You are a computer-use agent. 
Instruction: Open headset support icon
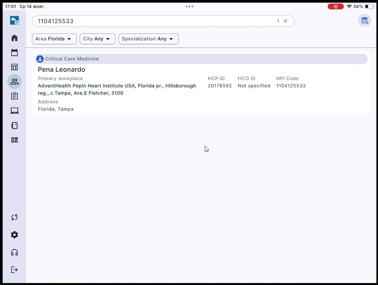pos(14,252)
